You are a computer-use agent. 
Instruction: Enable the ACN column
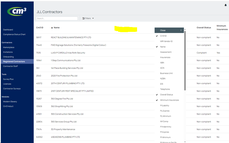162,68
